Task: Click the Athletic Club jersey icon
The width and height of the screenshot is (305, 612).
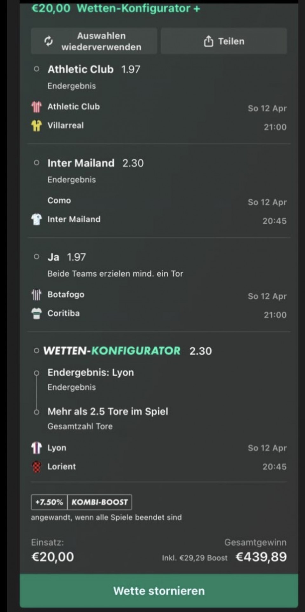Action: tap(37, 107)
